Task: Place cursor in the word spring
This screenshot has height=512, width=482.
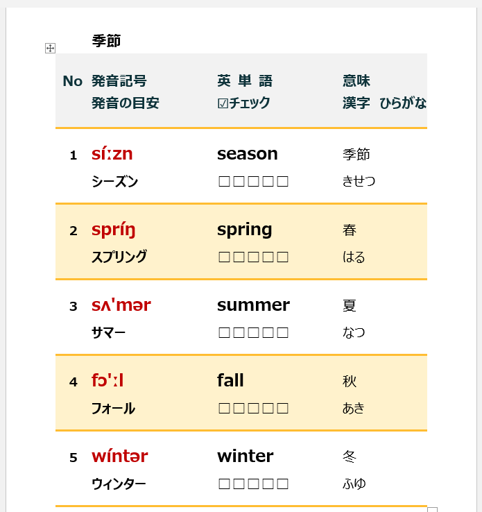Action: [x=244, y=230]
